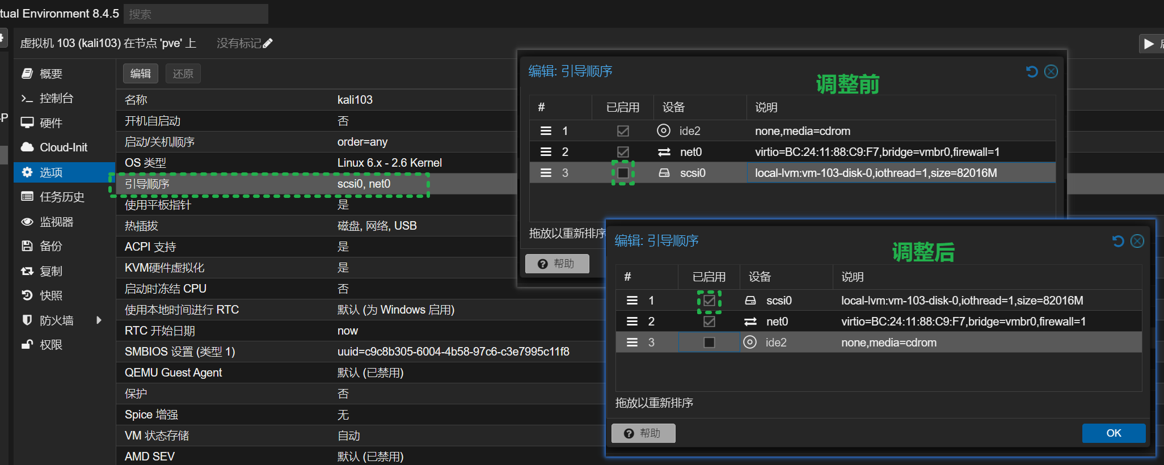Click scsi0 disk icon in lower dialog
This screenshot has width=1164, height=465.
point(750,301)
